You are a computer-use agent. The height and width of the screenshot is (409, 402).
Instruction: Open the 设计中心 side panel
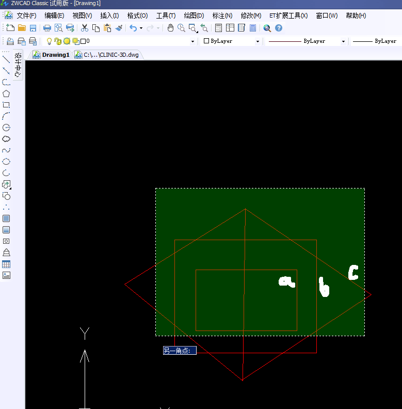[18, 65]
